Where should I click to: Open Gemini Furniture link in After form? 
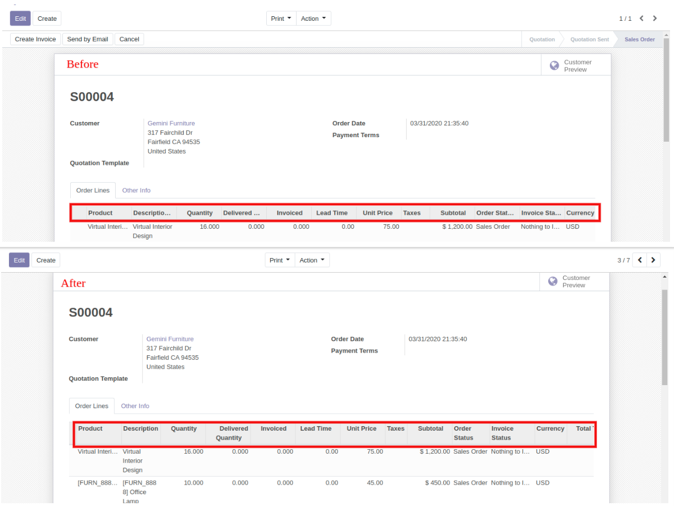pos(170,339)
